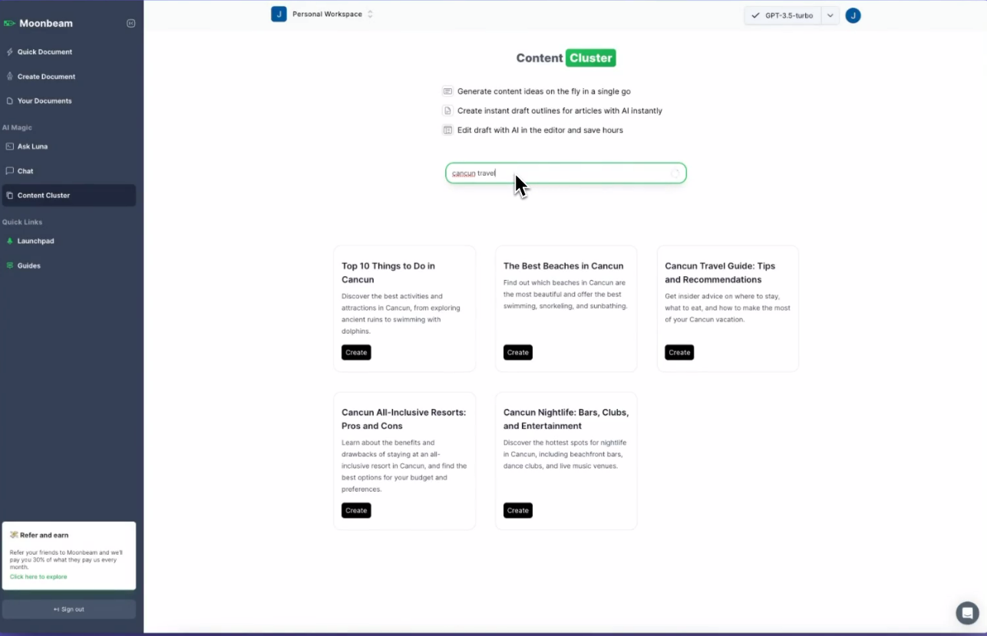Collapse the sidebar with the toggle icon
Screen dimensions: 987x636
tap(130, 24)
